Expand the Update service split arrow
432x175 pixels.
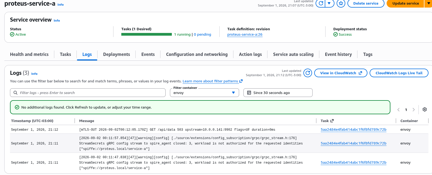[428, 3]
